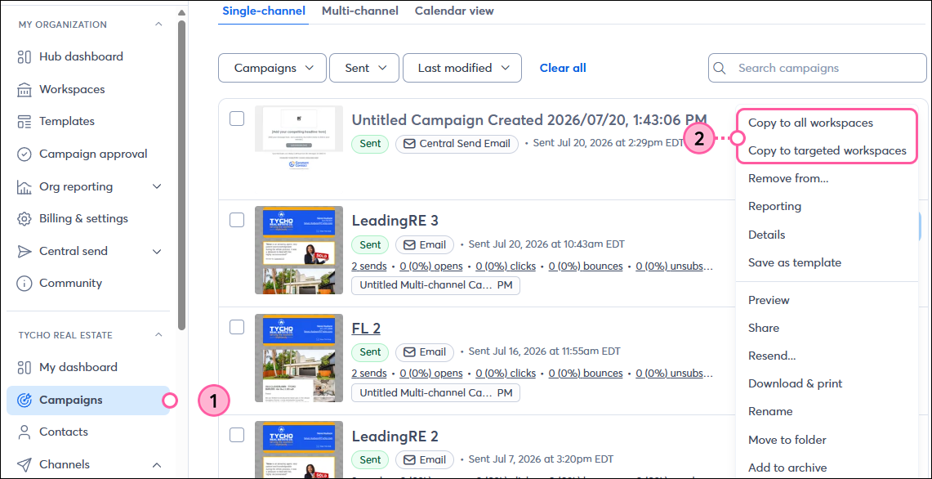Open the LeadingRE 3 email thumbnail
The height and width of the screenshot is (479, 932).
298,250
